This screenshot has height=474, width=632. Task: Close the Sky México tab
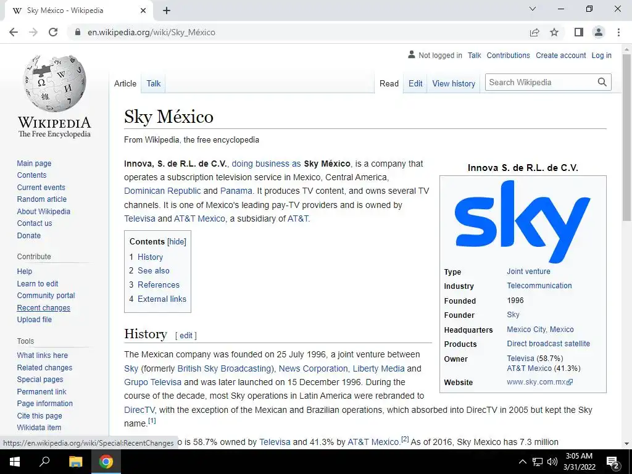pos(143,10)
